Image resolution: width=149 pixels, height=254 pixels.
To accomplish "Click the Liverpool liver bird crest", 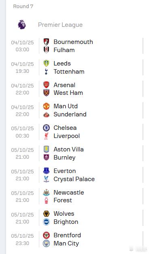I will coord(47,136).
